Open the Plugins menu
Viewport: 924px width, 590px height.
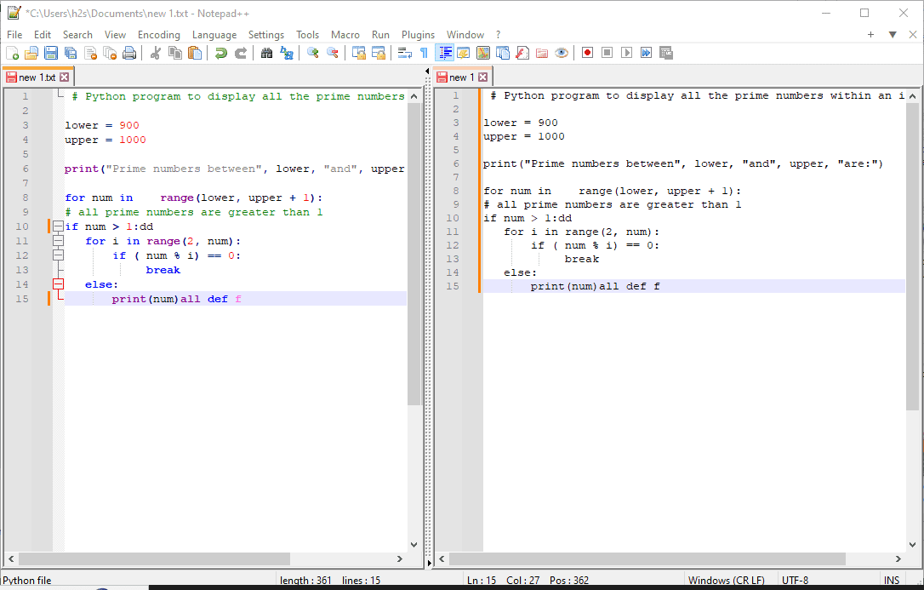[418, 35]
